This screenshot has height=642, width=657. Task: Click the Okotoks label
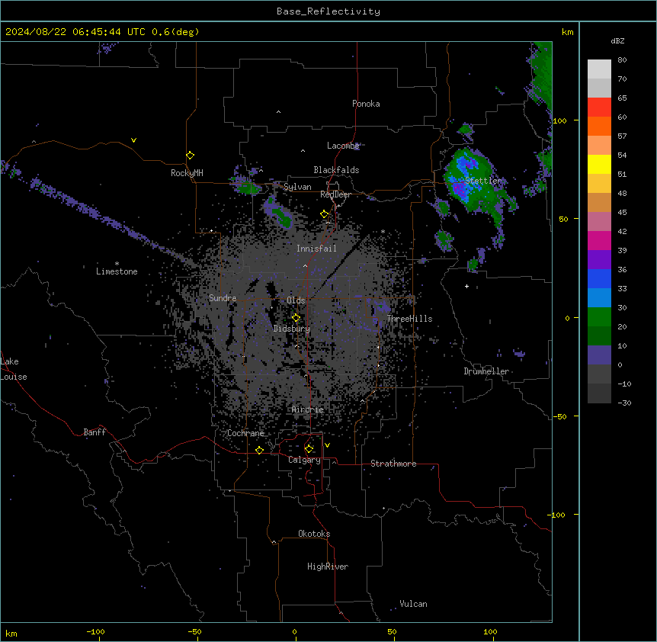(x=314, y=534)
